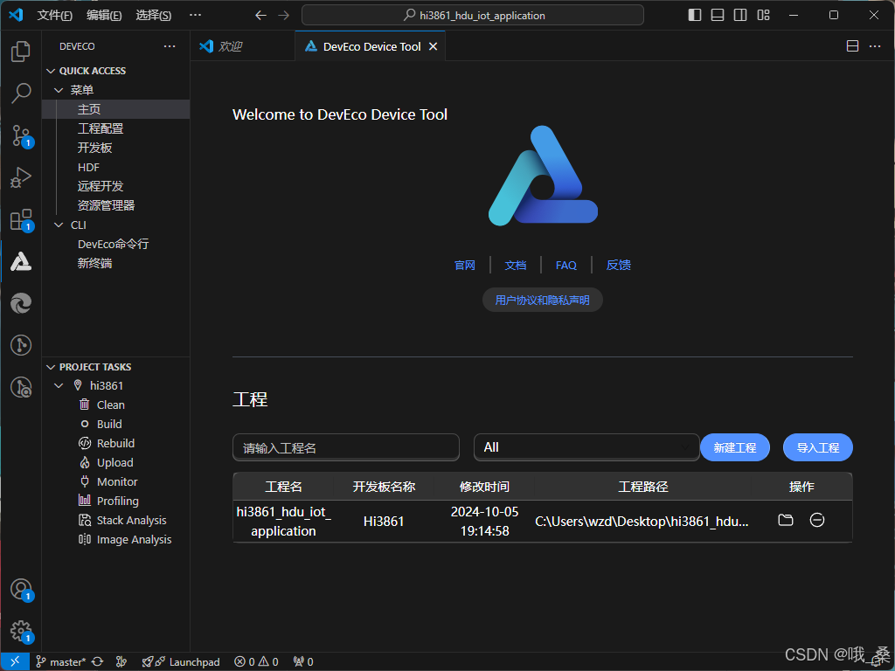The width and height of the screenshot is (895, 671).
Task: Open the Extensions view
Action: click(x=21, y=219)
